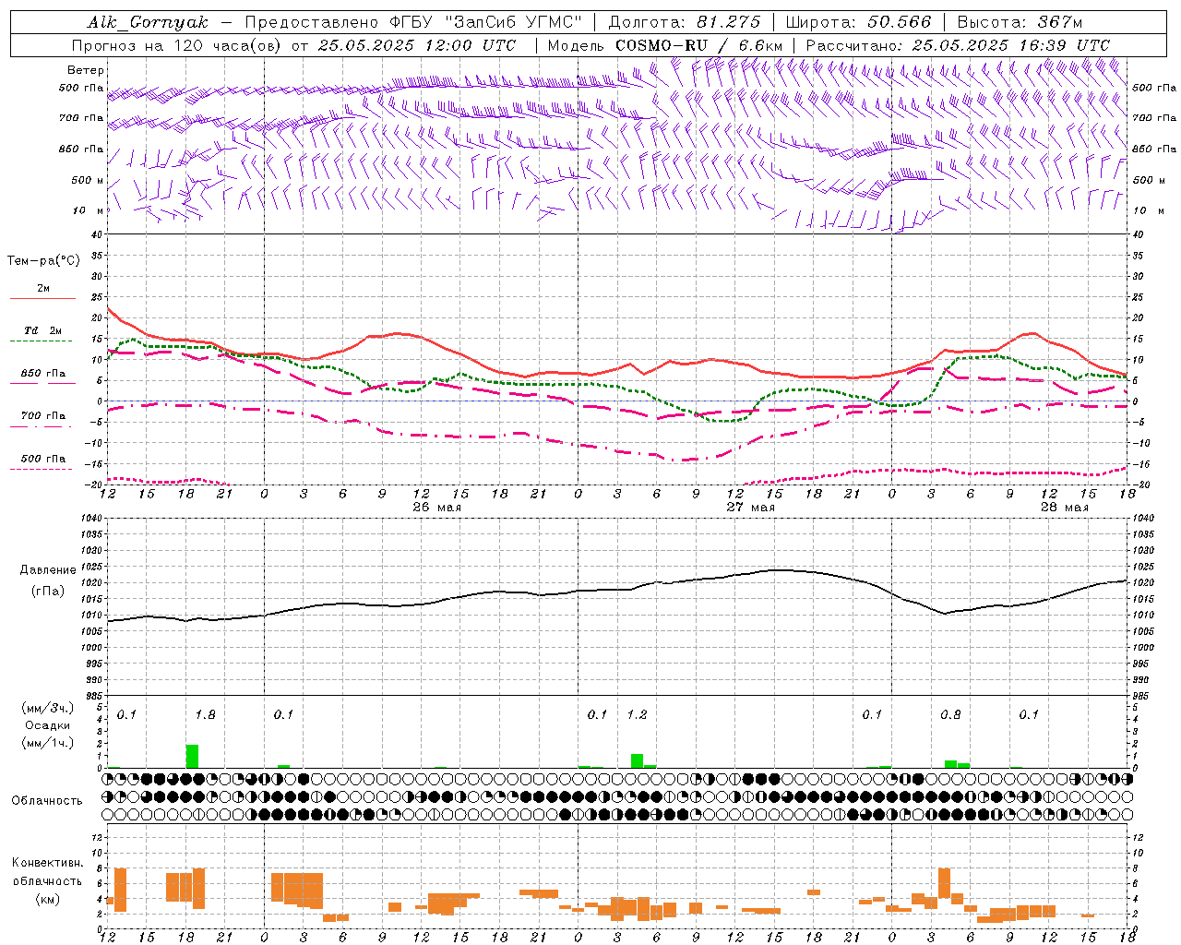Viewport: 1181px width, 945px height.
Task: Click the tallest green bar beneath 1.8
Action: [192, 756]
